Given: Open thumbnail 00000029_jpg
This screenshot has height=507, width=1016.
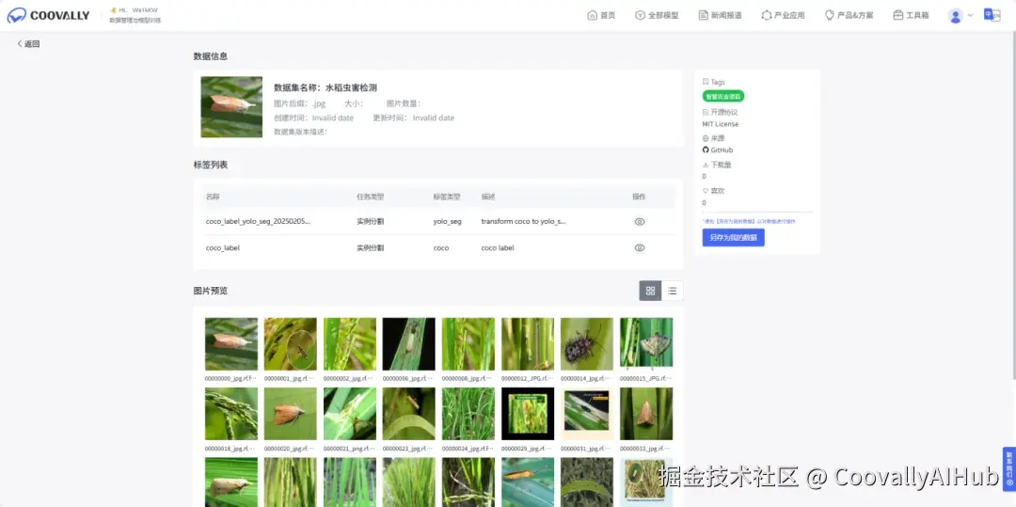Looking at the screenshot, I should (x=528, y=414).
